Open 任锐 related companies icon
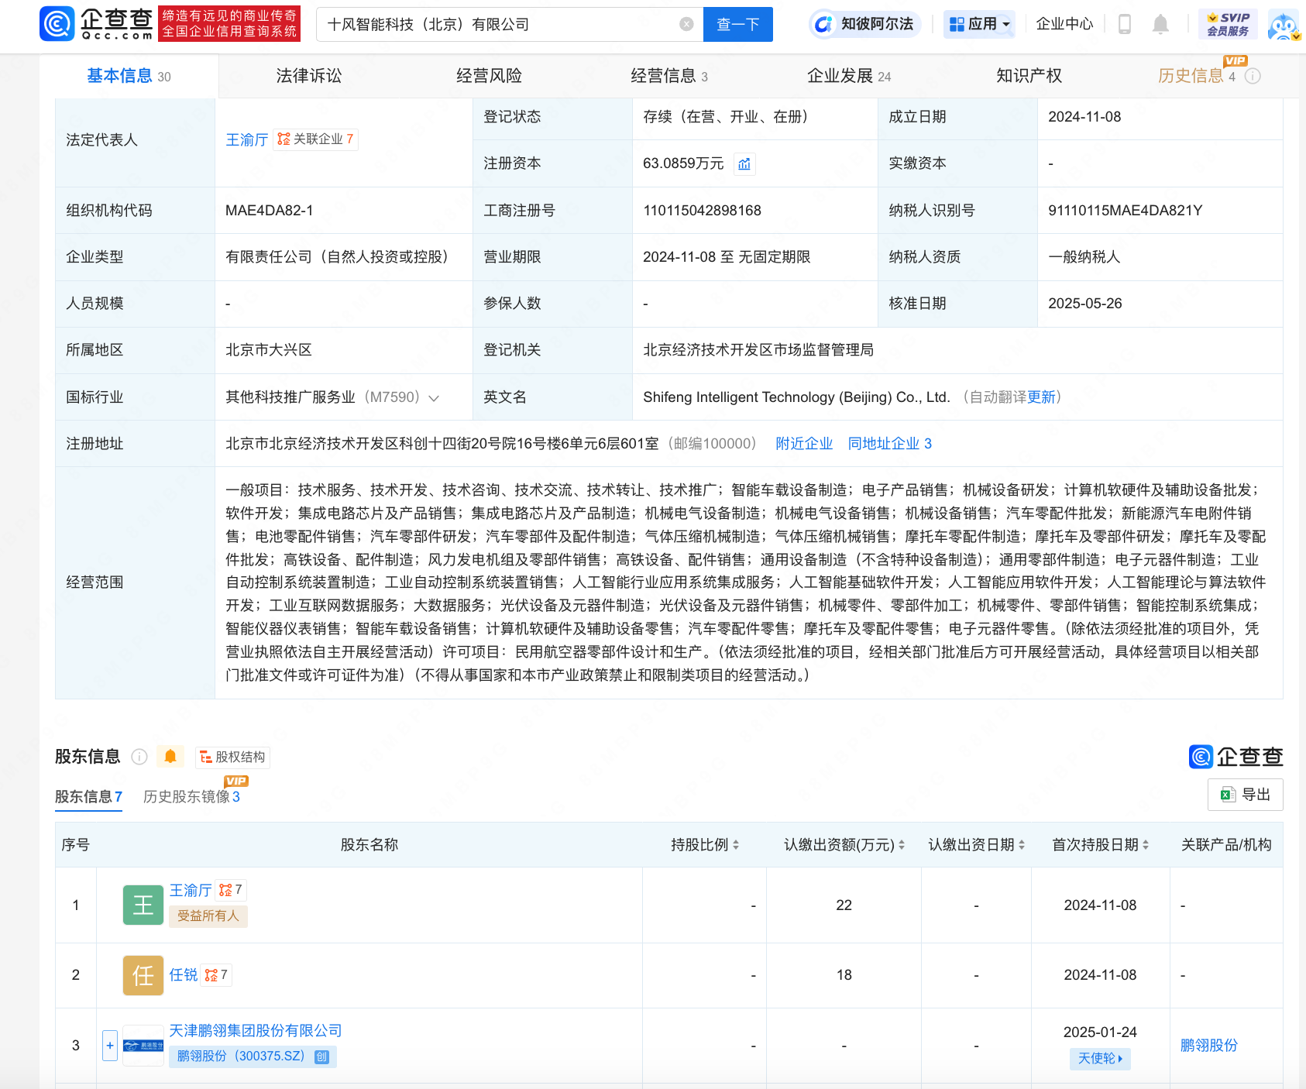Viewport: 1306px width, 1089px height. [x=216, y=974]
